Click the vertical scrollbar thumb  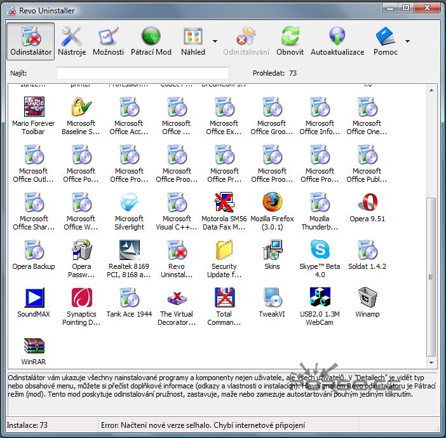(431, 277)
